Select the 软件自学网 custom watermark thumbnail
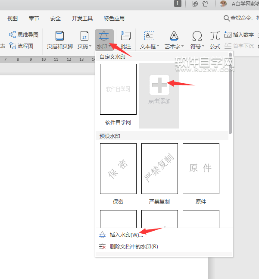Viewport: 259px width, 279px height. 118,89
